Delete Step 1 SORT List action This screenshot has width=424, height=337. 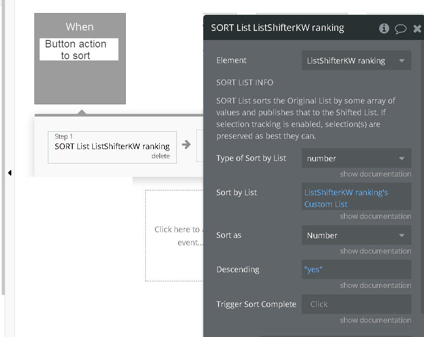pos(160,156)
